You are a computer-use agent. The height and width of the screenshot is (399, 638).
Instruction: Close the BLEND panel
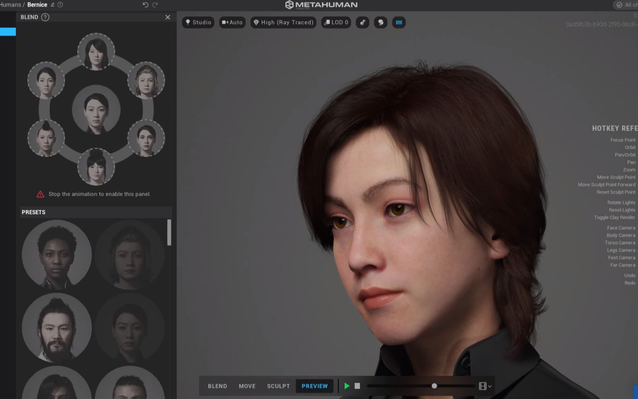[x=168, y=17]
